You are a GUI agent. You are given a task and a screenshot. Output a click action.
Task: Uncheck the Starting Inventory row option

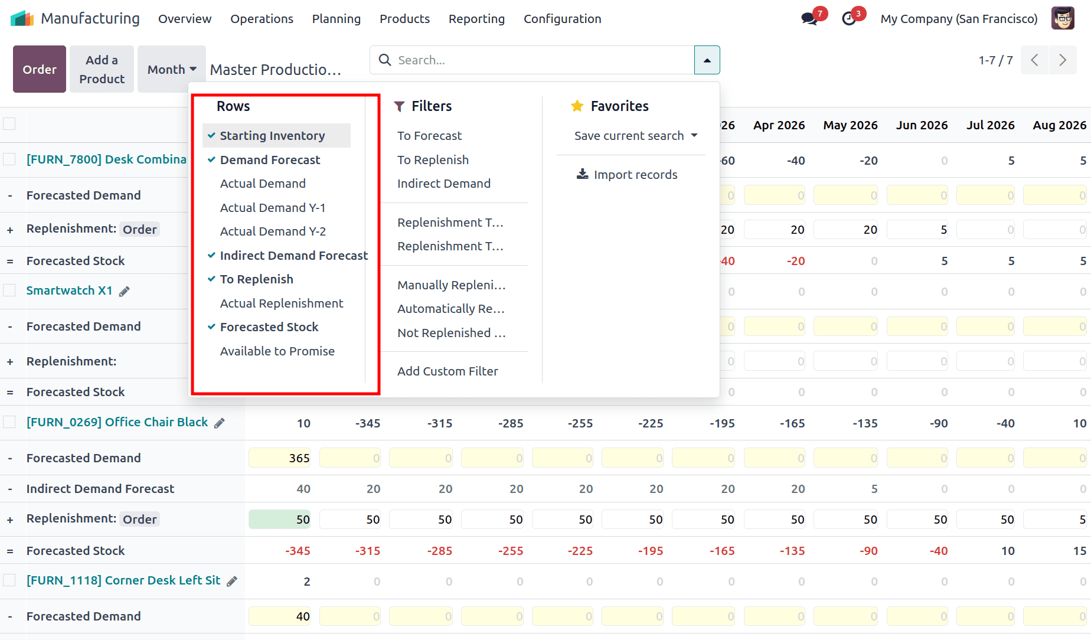272,135
